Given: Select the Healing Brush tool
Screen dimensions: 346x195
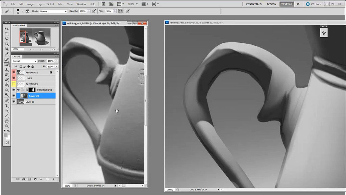Looking at the screenshot, I should [x=7, y=60].
